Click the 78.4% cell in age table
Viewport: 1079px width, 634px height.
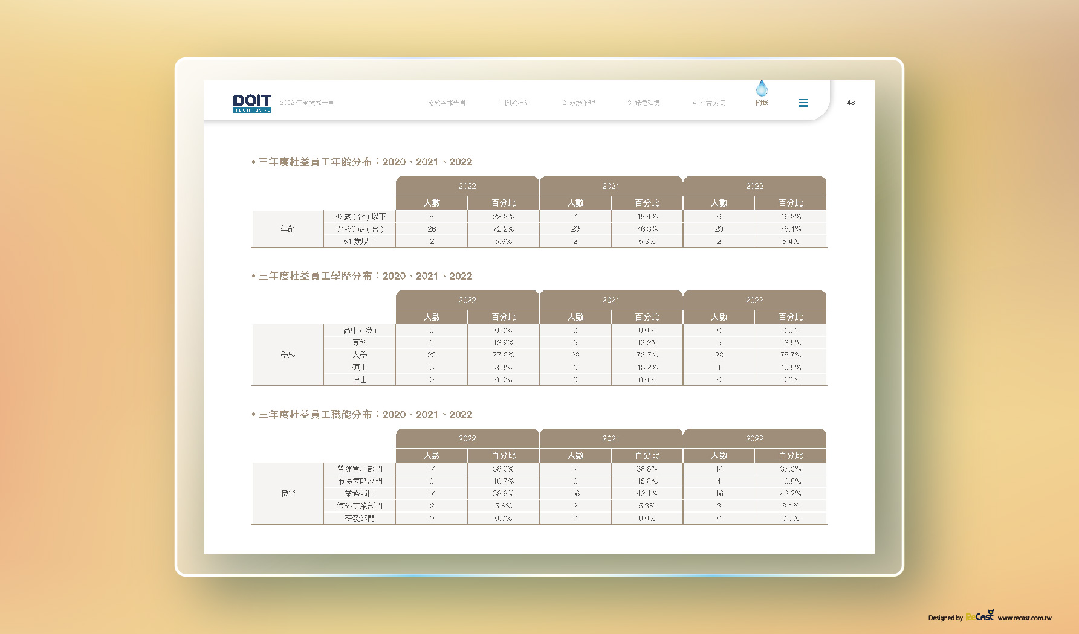pyautogui.click(x=791, y=229)
